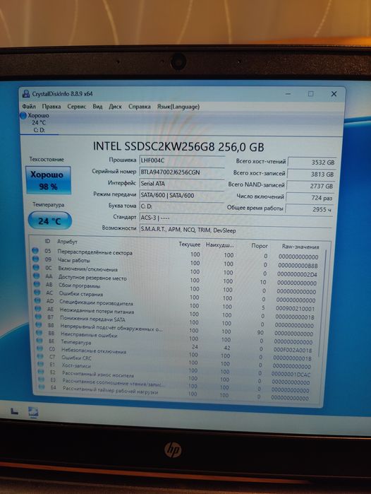The height and width of the screenshot is (494, 371).
Task: Click status icon of Часы работы row
Action: (35, 259)
